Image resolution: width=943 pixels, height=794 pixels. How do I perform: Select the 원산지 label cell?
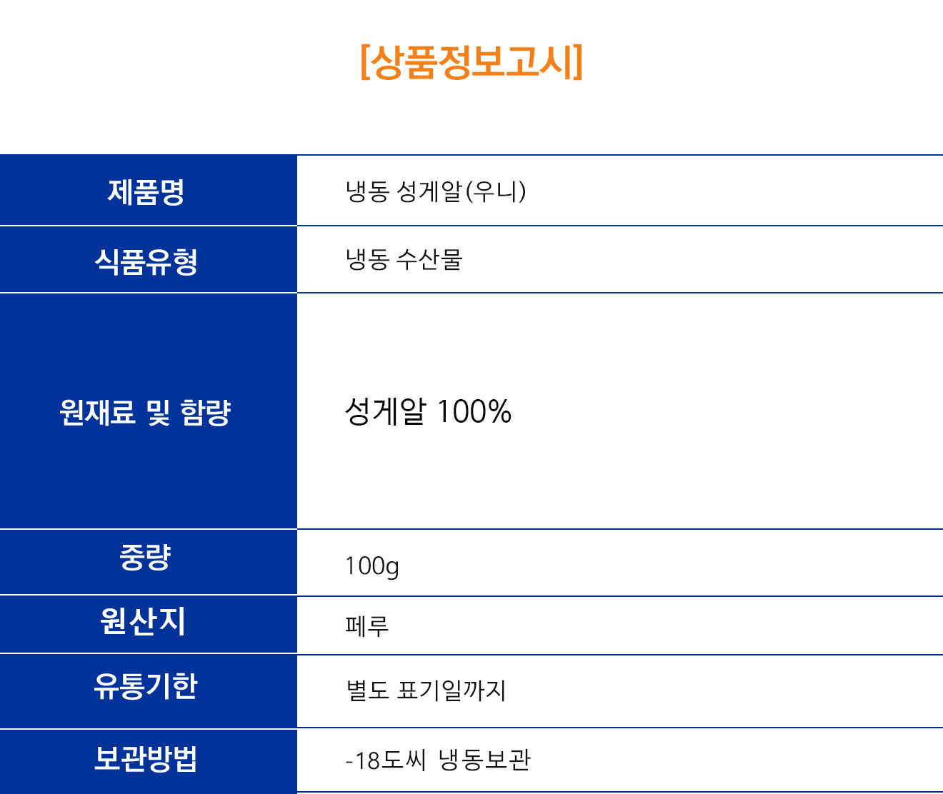[x=148, y=625]
